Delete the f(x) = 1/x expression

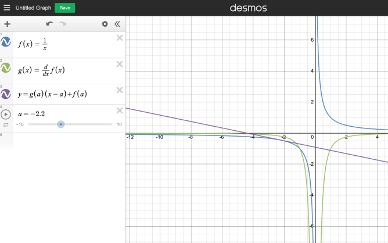(x=120, y=38)
